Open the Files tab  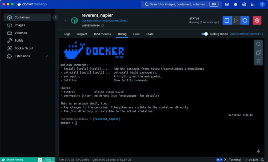136,34
